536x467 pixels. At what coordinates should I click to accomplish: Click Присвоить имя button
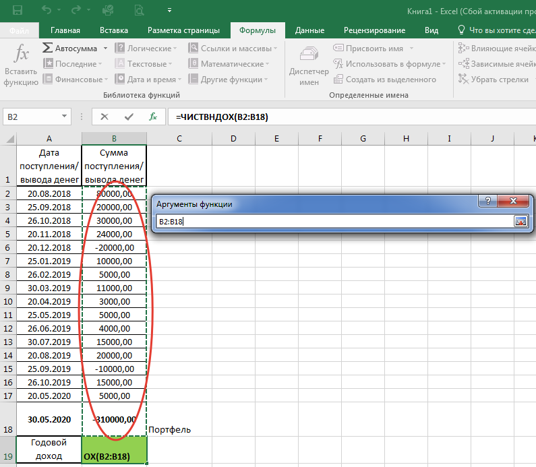click(369, 48)
